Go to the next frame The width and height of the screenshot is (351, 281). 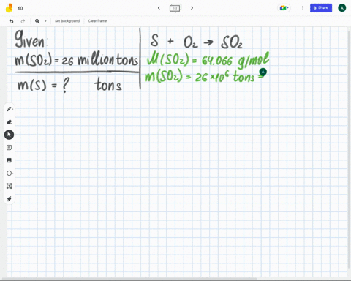pos(192,8)
